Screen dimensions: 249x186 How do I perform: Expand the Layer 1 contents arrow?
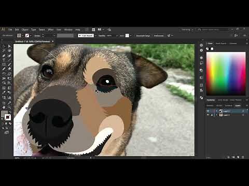(x=217, y=115)
